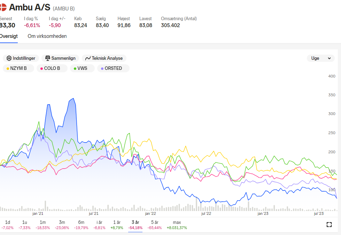The height and width of the screenshot is (235, 341).
Task: Click the jan '22 axis label
Action: coord(150,213)
